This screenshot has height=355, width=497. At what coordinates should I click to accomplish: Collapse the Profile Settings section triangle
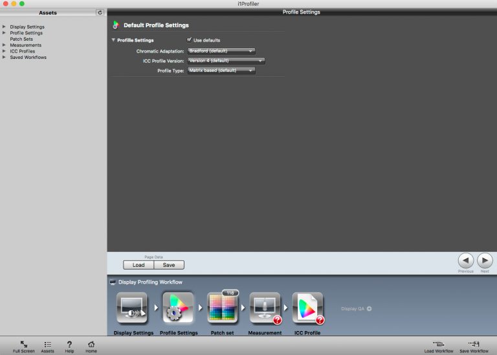[x=113, y=40]
